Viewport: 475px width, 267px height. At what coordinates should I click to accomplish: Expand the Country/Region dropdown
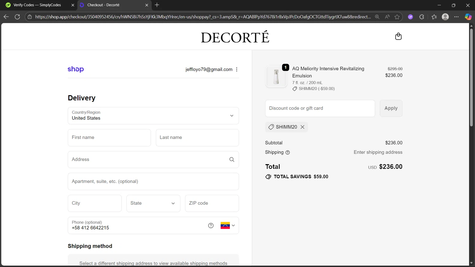coord(153,115)
